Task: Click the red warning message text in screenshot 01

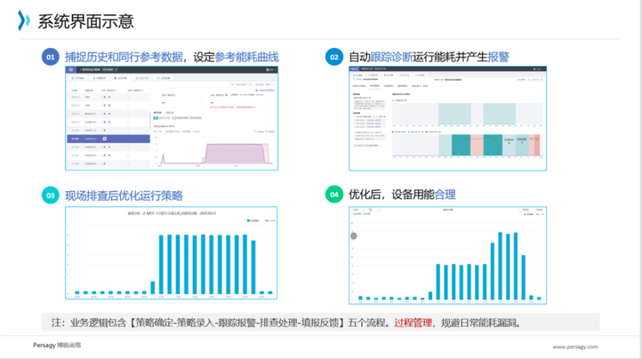Action: click(232, 107)
